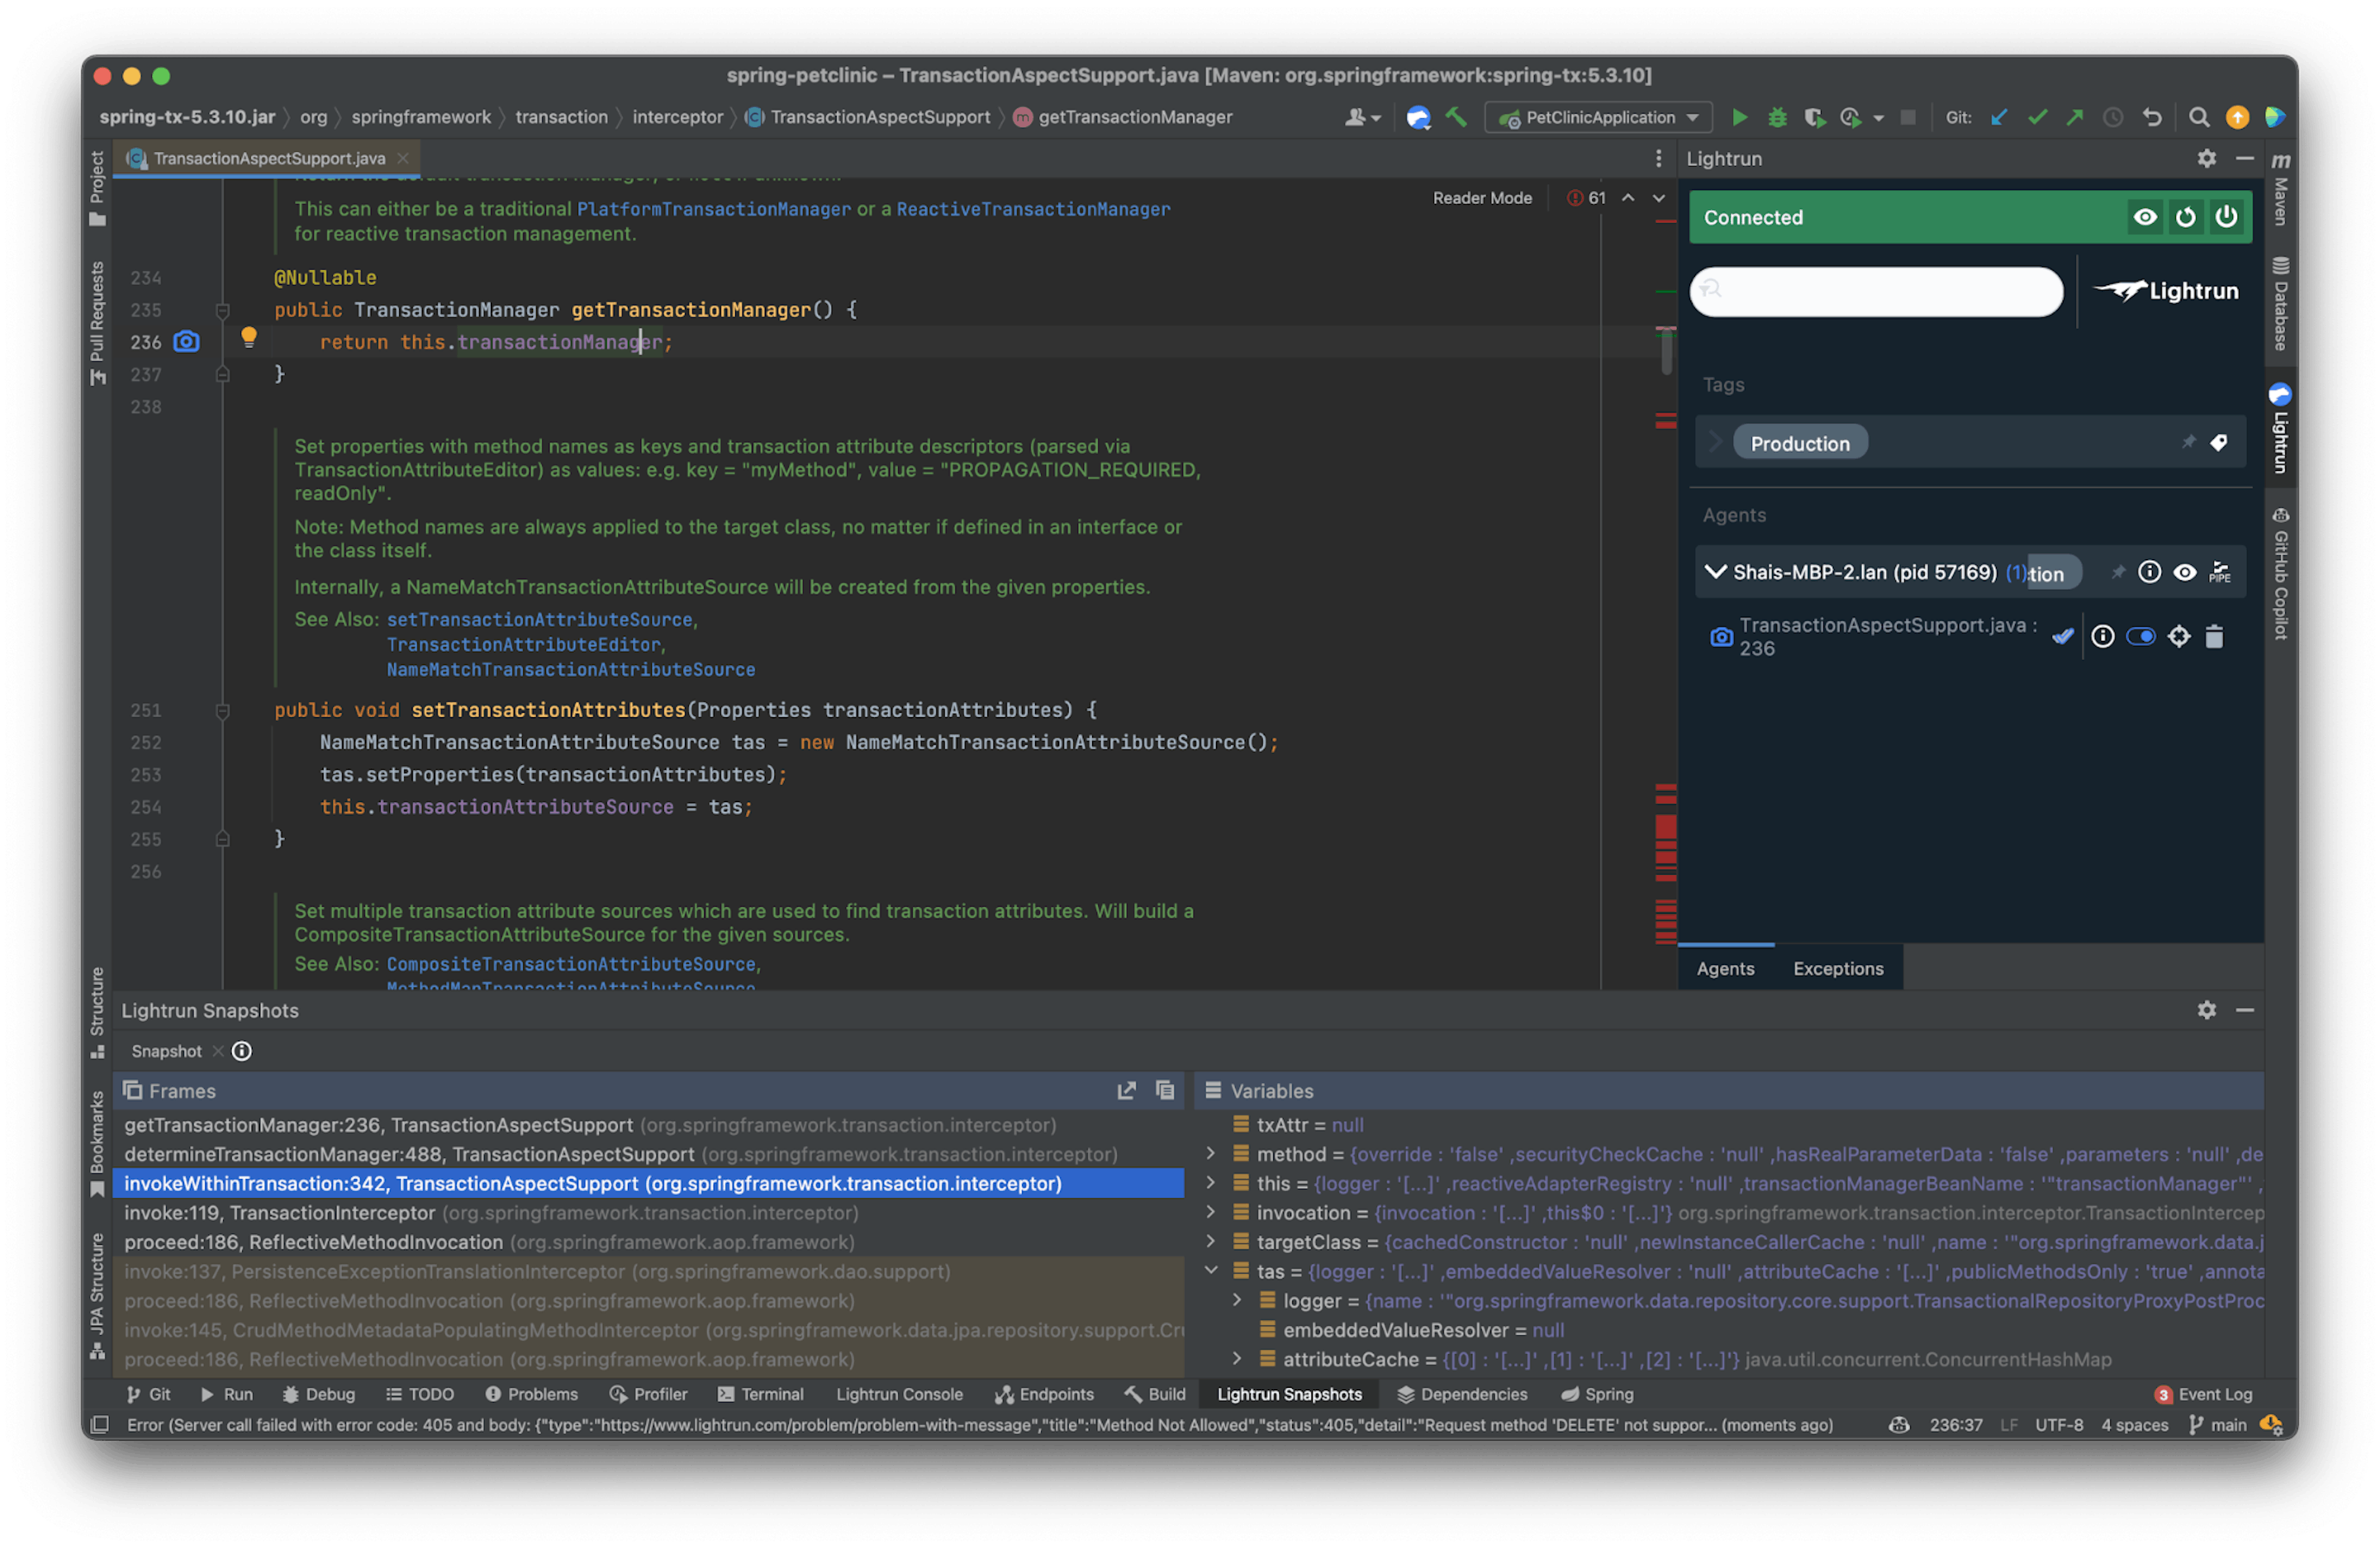Collapse the Shais-MBP-2.lan agent node
The width and height of the screenshot is (2380, 1549).
[1715, 572]
